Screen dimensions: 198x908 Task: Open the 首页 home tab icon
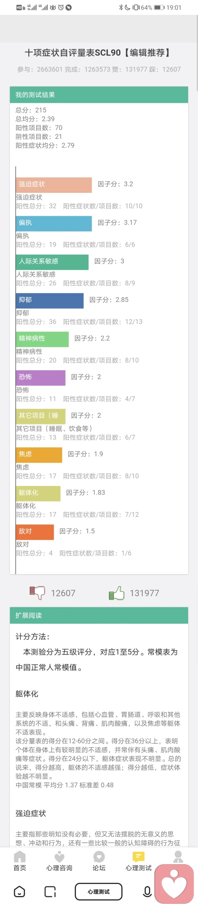[19, 856]
